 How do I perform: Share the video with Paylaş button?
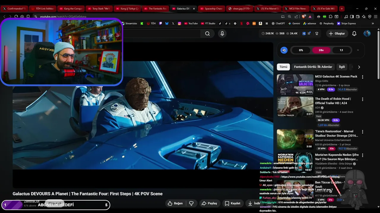click(x=209, y=203)
